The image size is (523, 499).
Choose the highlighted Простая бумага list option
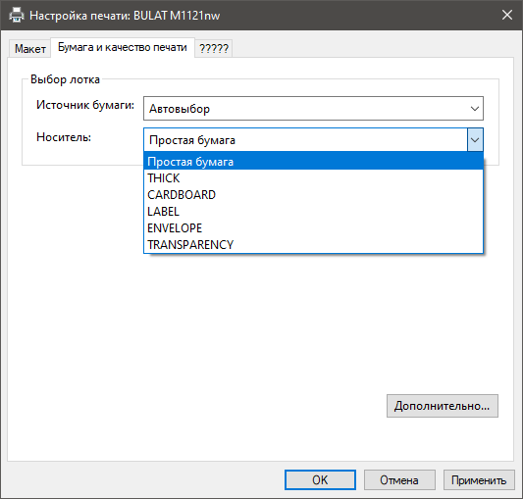point(313,162)
